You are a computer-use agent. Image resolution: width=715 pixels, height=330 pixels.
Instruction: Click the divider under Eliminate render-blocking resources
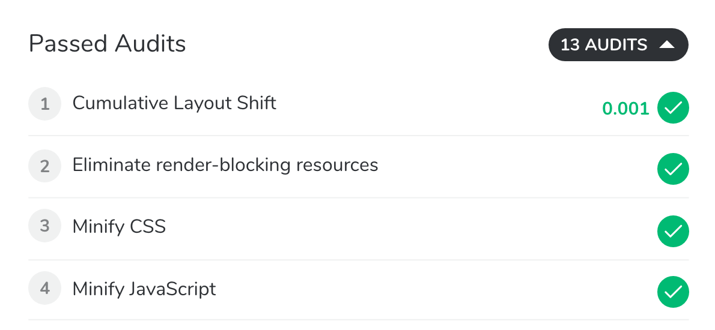359,197
